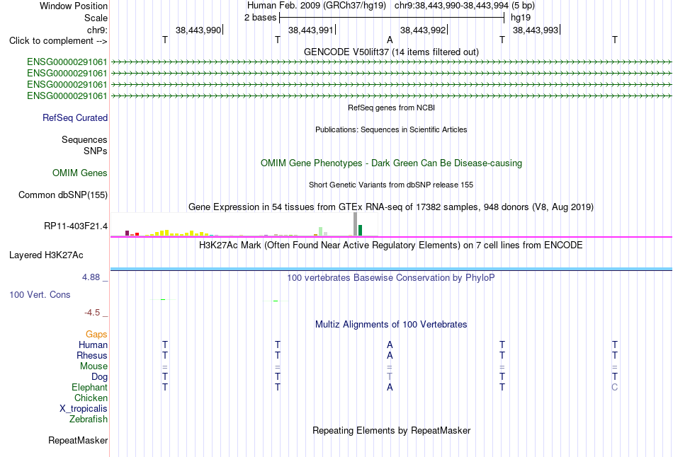Click the Gaps label in the Multiz track

coord(96,334)
